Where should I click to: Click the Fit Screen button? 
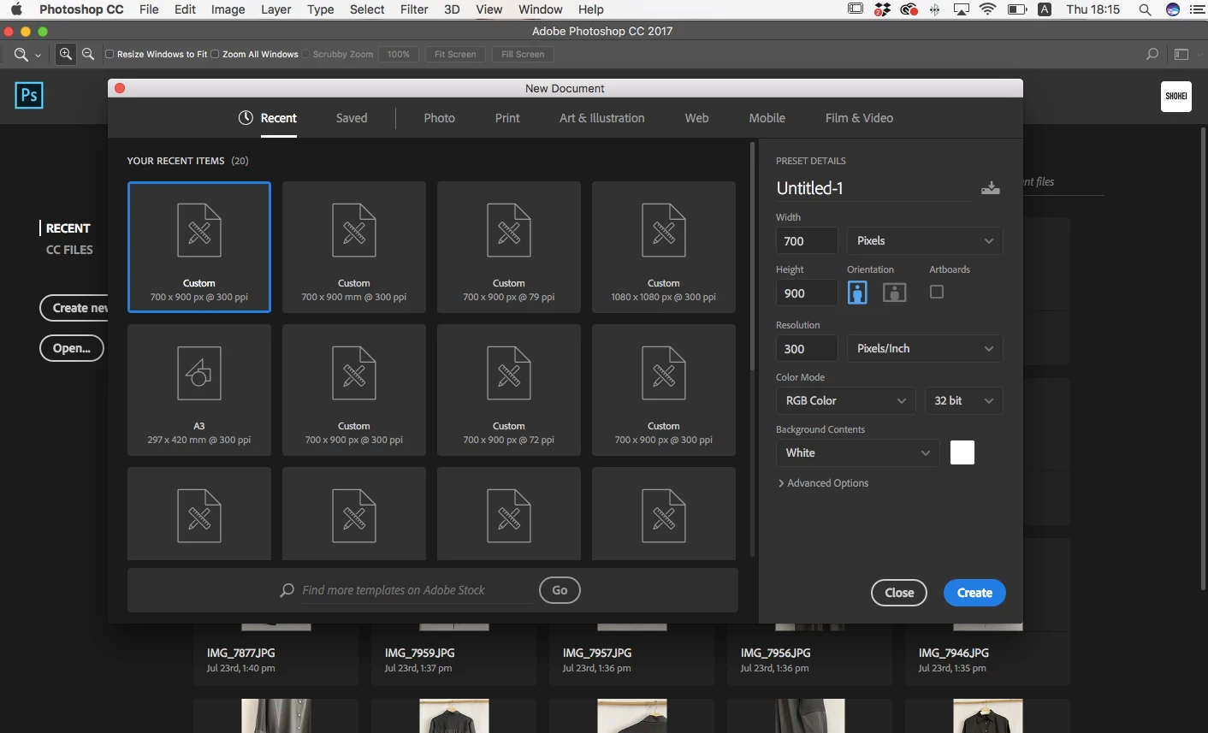pyautogui.click(x=455, y=54)
